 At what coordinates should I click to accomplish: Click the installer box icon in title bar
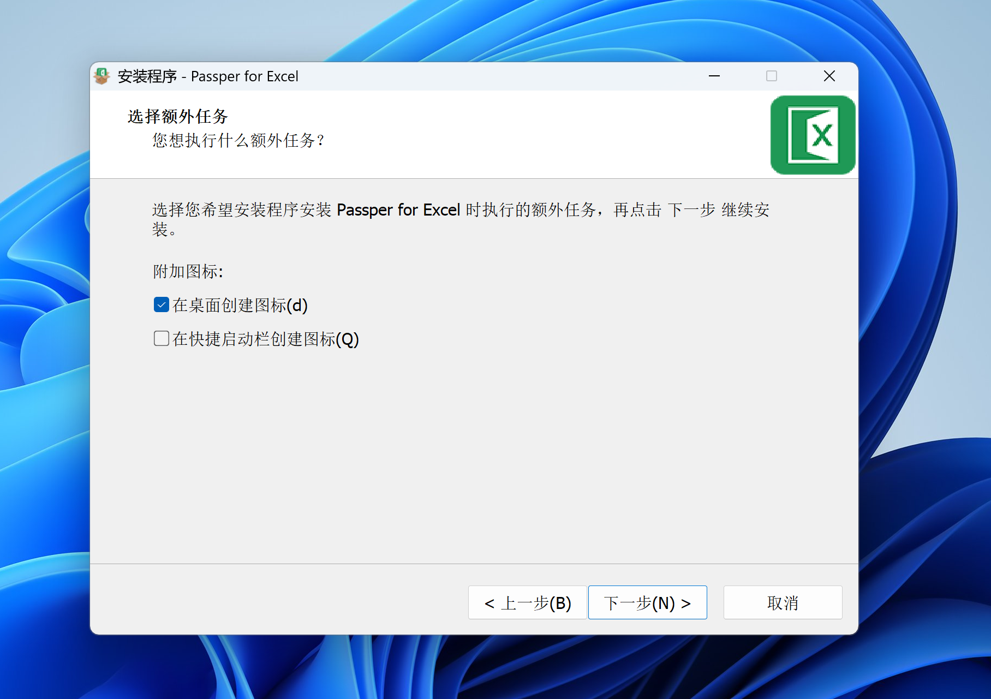coord(102,76)
